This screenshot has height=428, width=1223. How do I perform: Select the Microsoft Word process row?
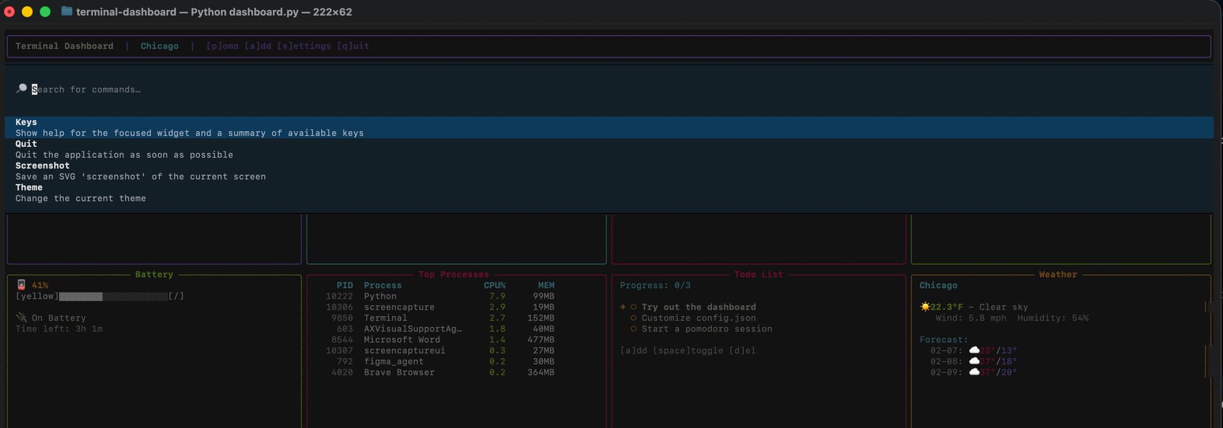(440, 340)
